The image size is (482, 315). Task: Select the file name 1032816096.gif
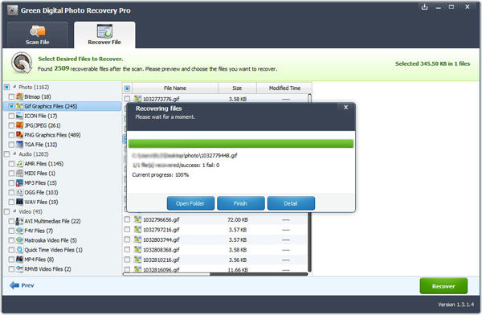coord(161,270)
